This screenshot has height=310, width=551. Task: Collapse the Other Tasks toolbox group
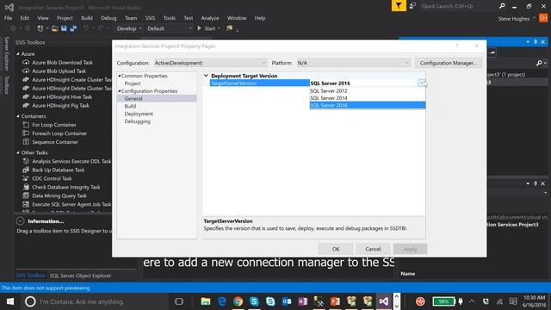pos(18,152)
